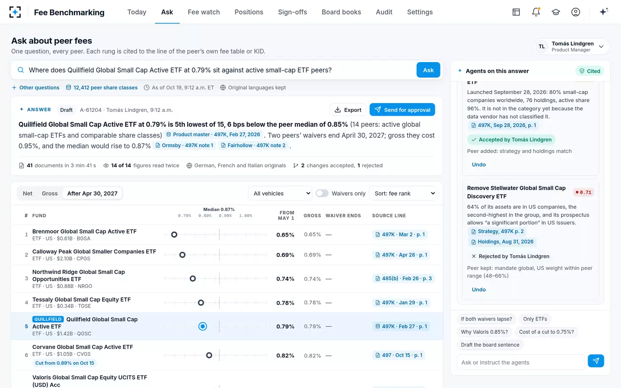Choose the 'Draft the board sentence' suggestion
This screenshot has width=621, height=388.
coord(490,345)
